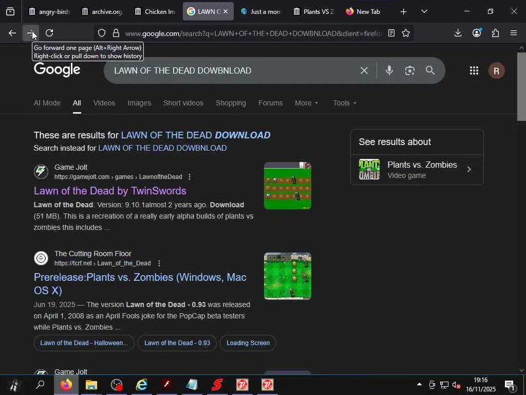Search instead for LAWN OF THE DEAD DOWBNLOAD
This screenshot has height=395, width=526.
(x=162, y=148)
